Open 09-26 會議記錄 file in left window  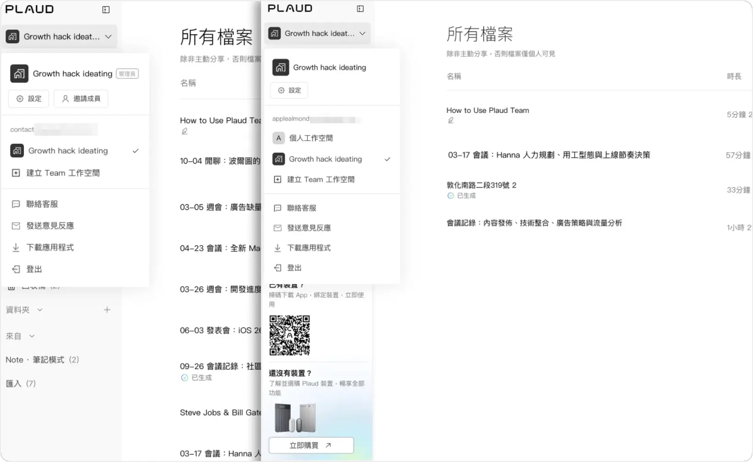click(x=220, y=366)
